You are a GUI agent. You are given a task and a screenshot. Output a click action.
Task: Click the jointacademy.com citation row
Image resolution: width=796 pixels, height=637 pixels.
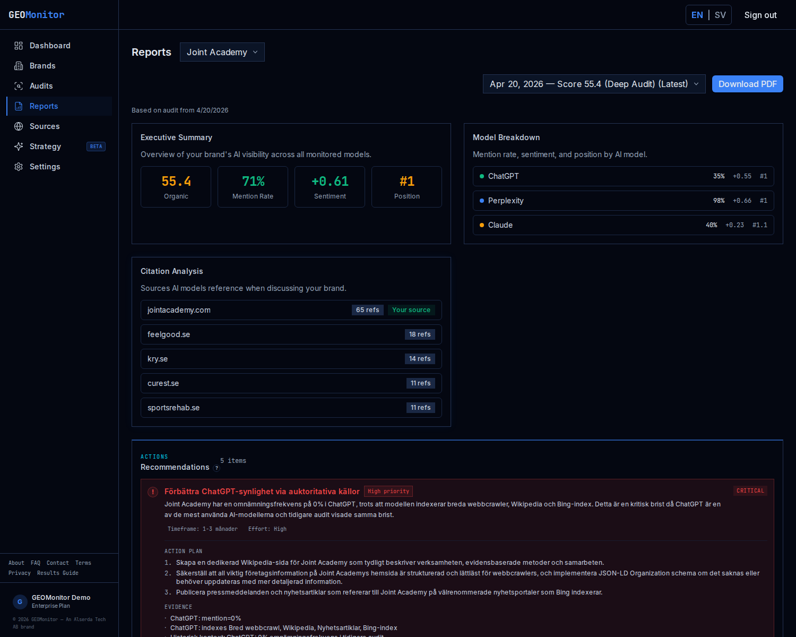(x=291, y=310)
